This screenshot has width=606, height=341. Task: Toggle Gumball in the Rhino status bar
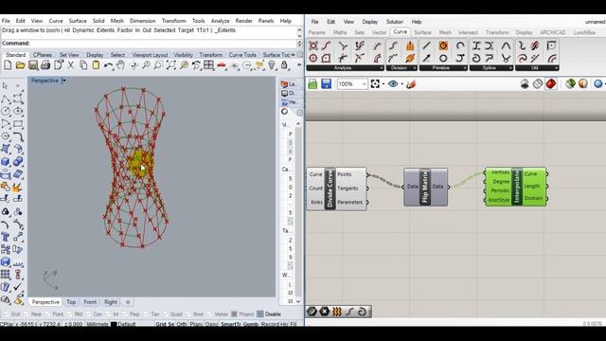[x=250, y=324]
